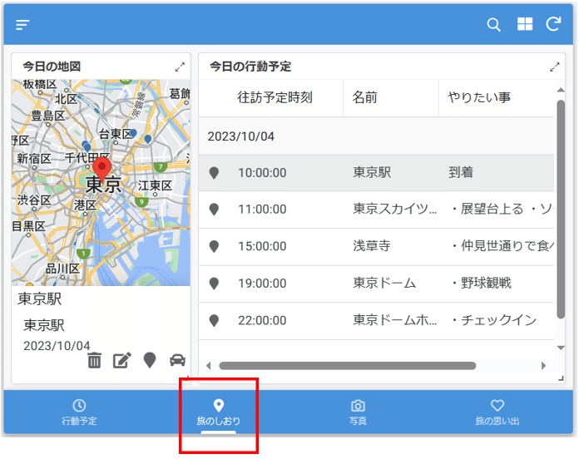Click the location pin icon below the map
The image size is (579, 459).
[150, 360]
